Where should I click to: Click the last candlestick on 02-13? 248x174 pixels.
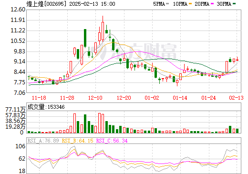tap(237, 60)
